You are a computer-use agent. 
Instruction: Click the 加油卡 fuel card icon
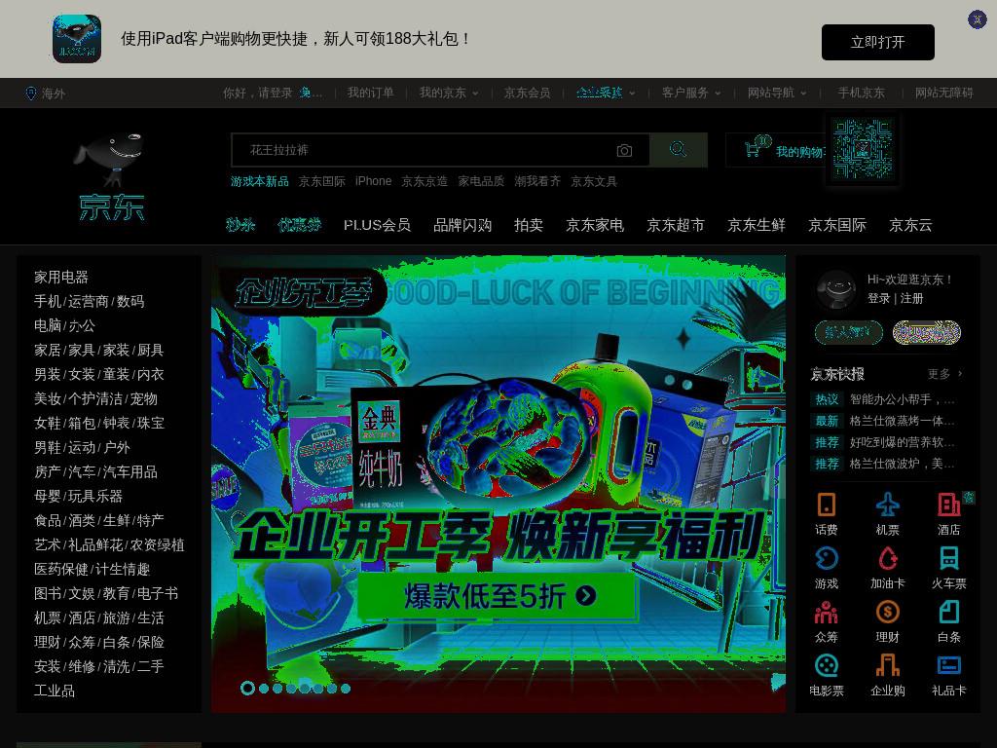pos(888,558)
